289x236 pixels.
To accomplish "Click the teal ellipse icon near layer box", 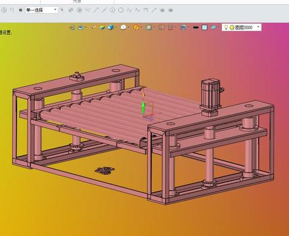I will pos(213,28).
